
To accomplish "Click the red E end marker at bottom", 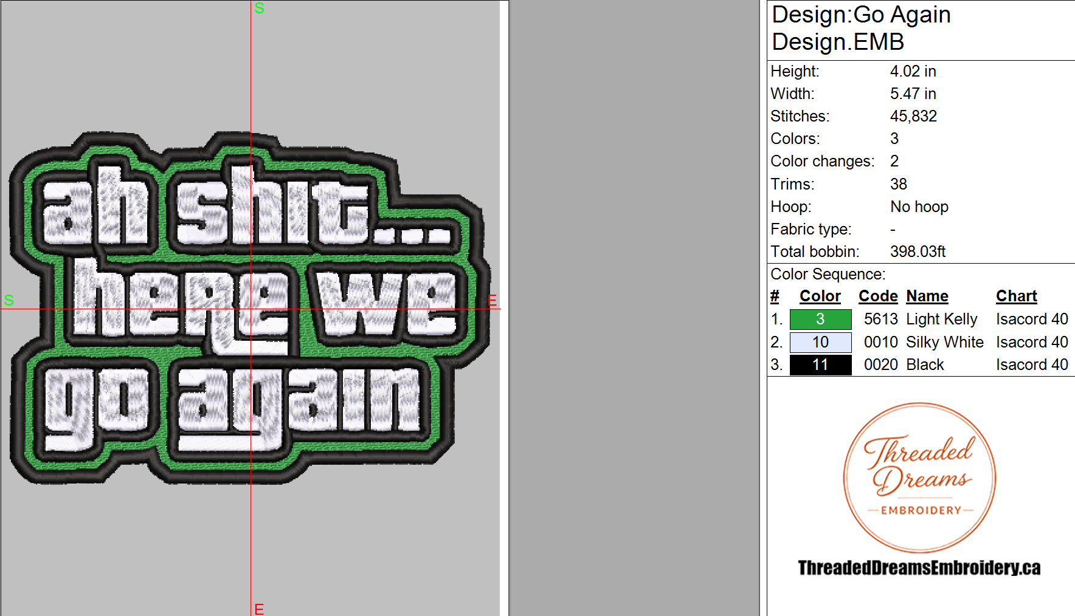I will tap(259, 609).
